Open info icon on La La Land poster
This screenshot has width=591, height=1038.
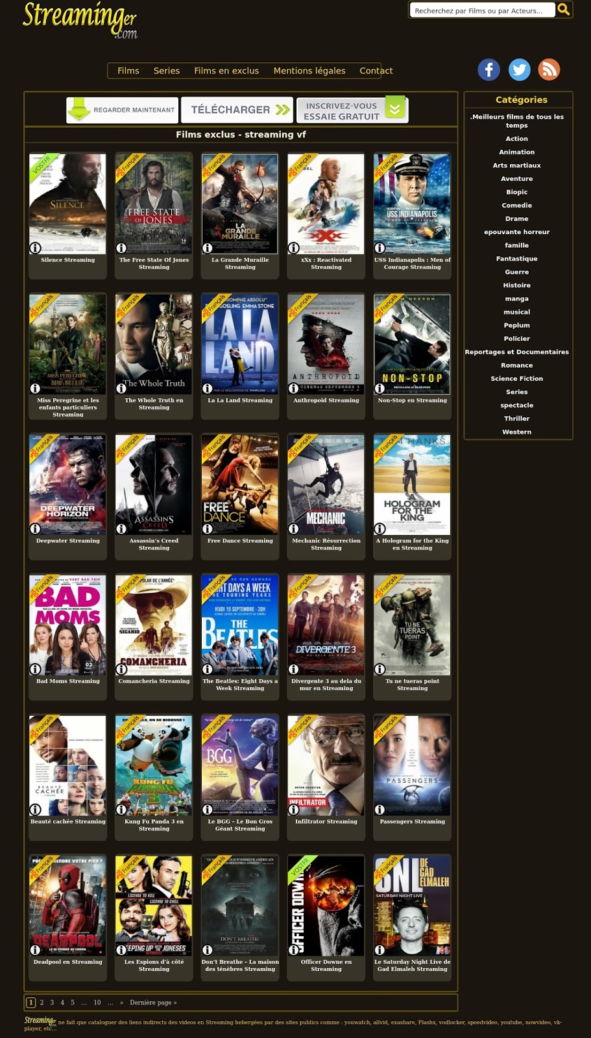pos(208,388)
